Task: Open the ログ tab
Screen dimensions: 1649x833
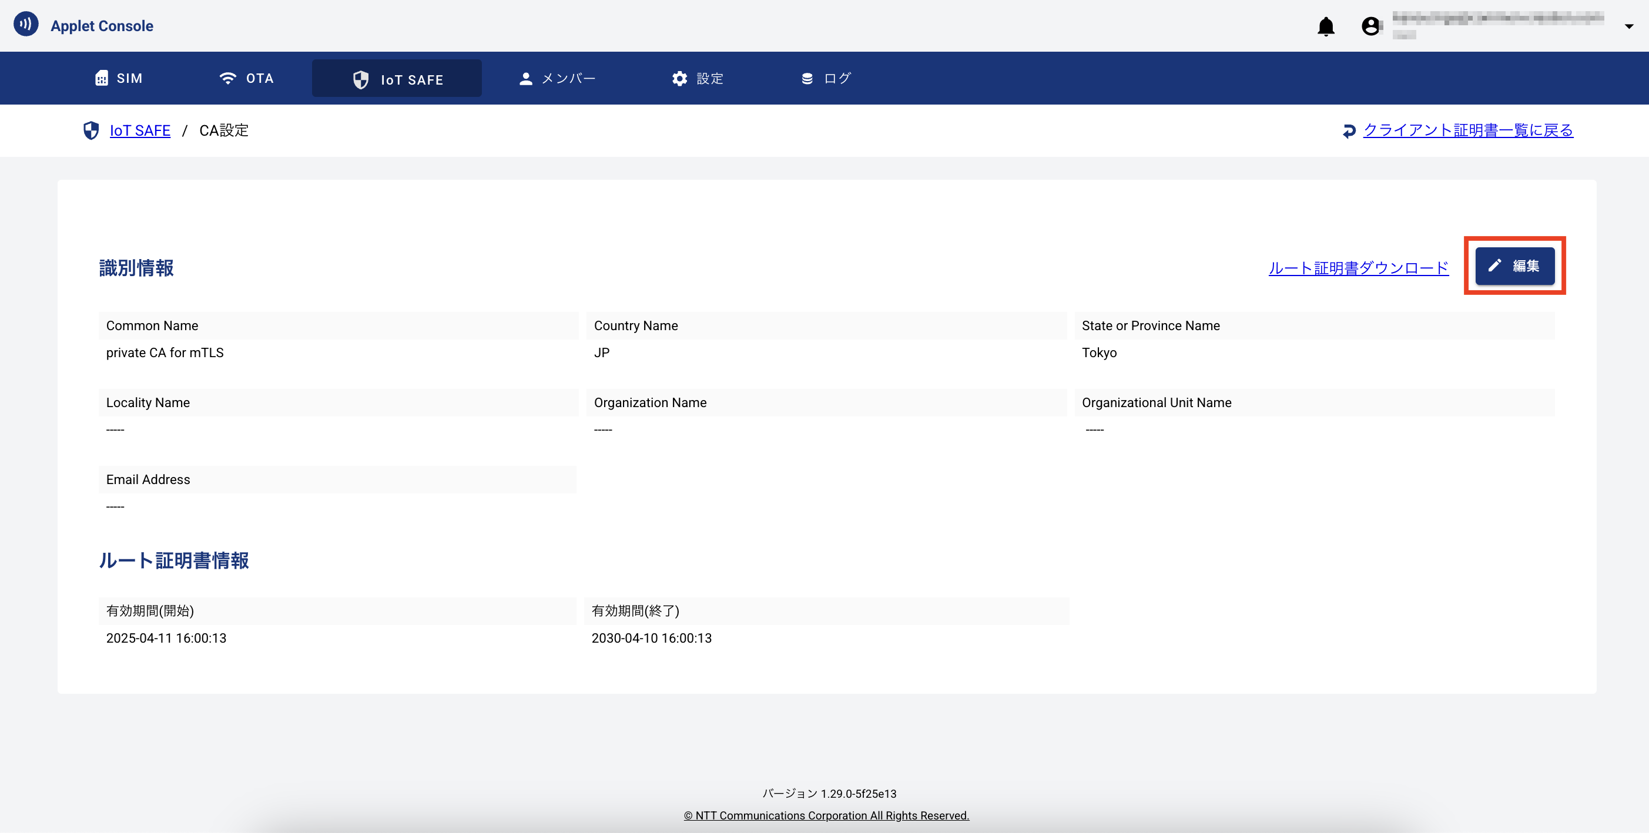Action: coord(826,78)
